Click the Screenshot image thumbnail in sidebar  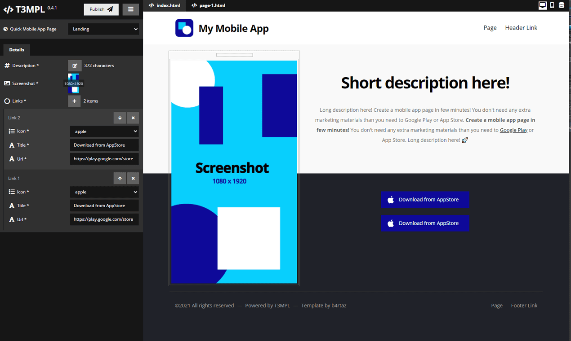(x=74, y=83)
